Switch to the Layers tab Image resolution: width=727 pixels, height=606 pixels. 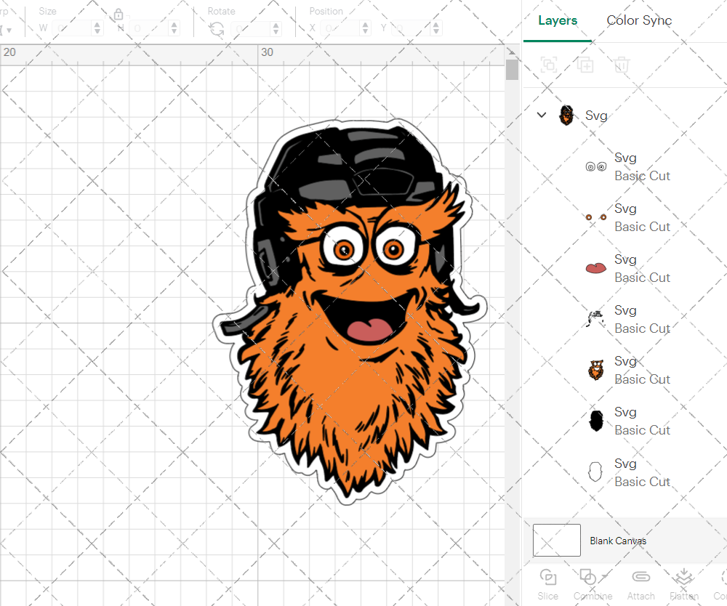pyautogui.click(x=557, y=20)
